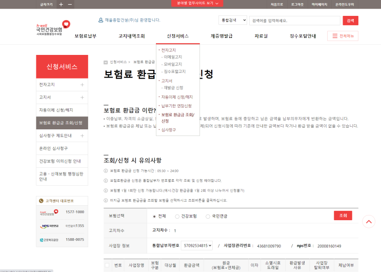
Task: Click the NPS 국민연금 logo next to 1355
Action: click(49, 226)
